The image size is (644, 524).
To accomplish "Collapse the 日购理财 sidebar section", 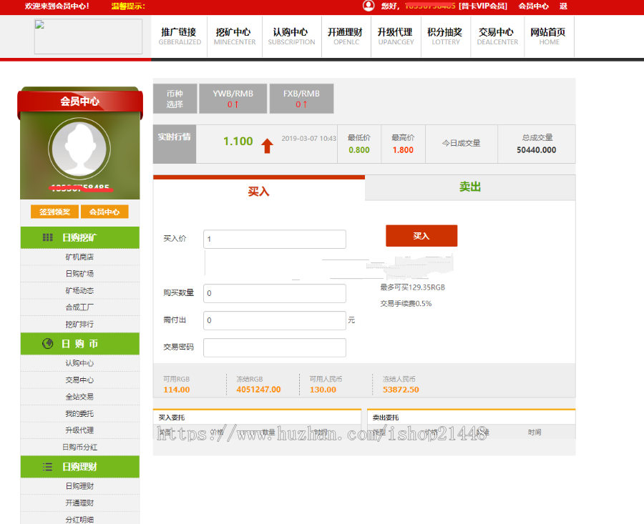I will click(x=80, y=468).
